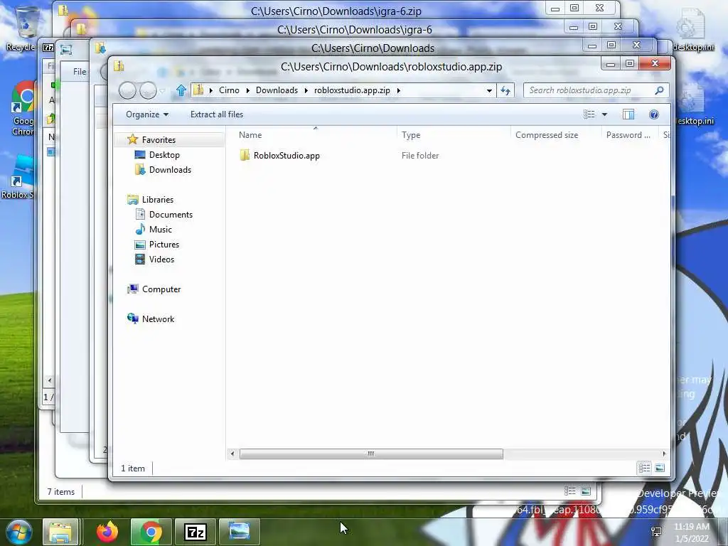Activate the C:\Users\Cirno\Downloads window title
The image size is (728, 546).
point(373,48)
